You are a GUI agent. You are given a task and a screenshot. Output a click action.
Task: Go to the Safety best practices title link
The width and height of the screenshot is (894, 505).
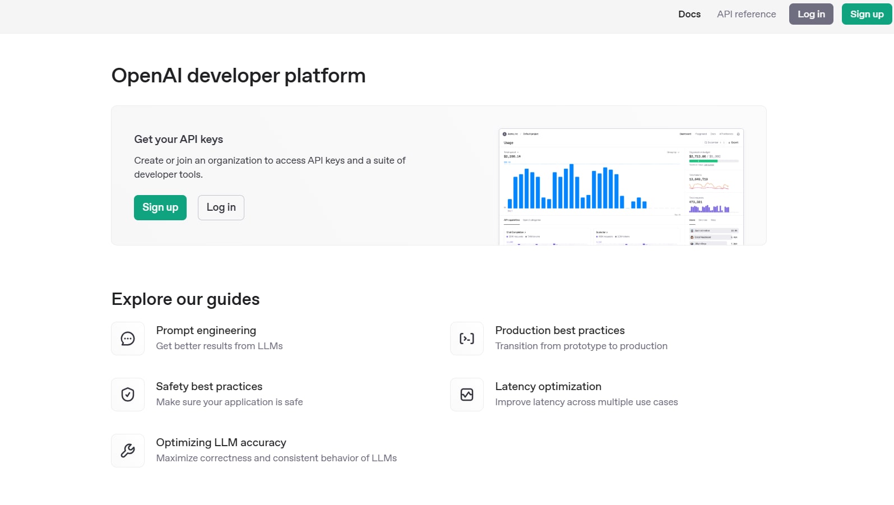pos(209,387)
